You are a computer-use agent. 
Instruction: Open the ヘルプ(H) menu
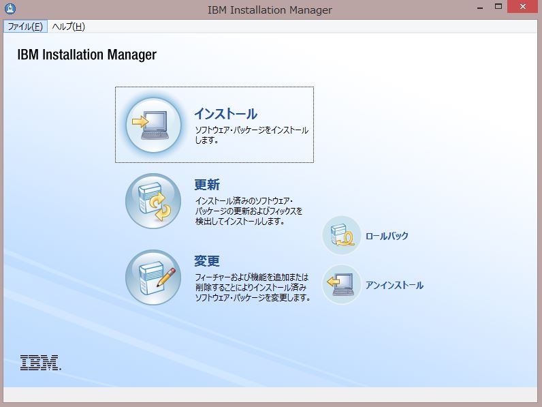tap(69, 27)
